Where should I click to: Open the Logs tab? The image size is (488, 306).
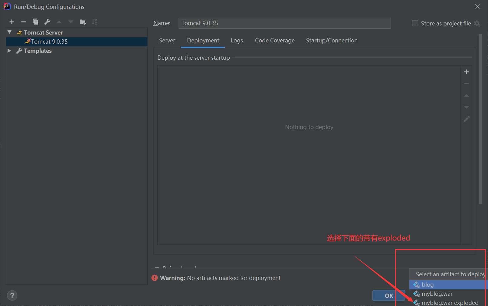click(x=237, y=41)
